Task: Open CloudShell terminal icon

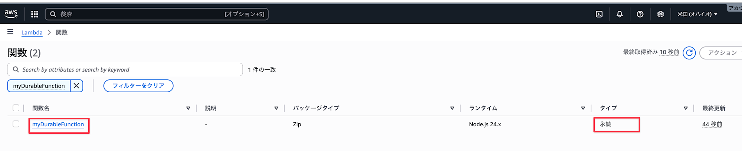Action: (x=599, y=14)
